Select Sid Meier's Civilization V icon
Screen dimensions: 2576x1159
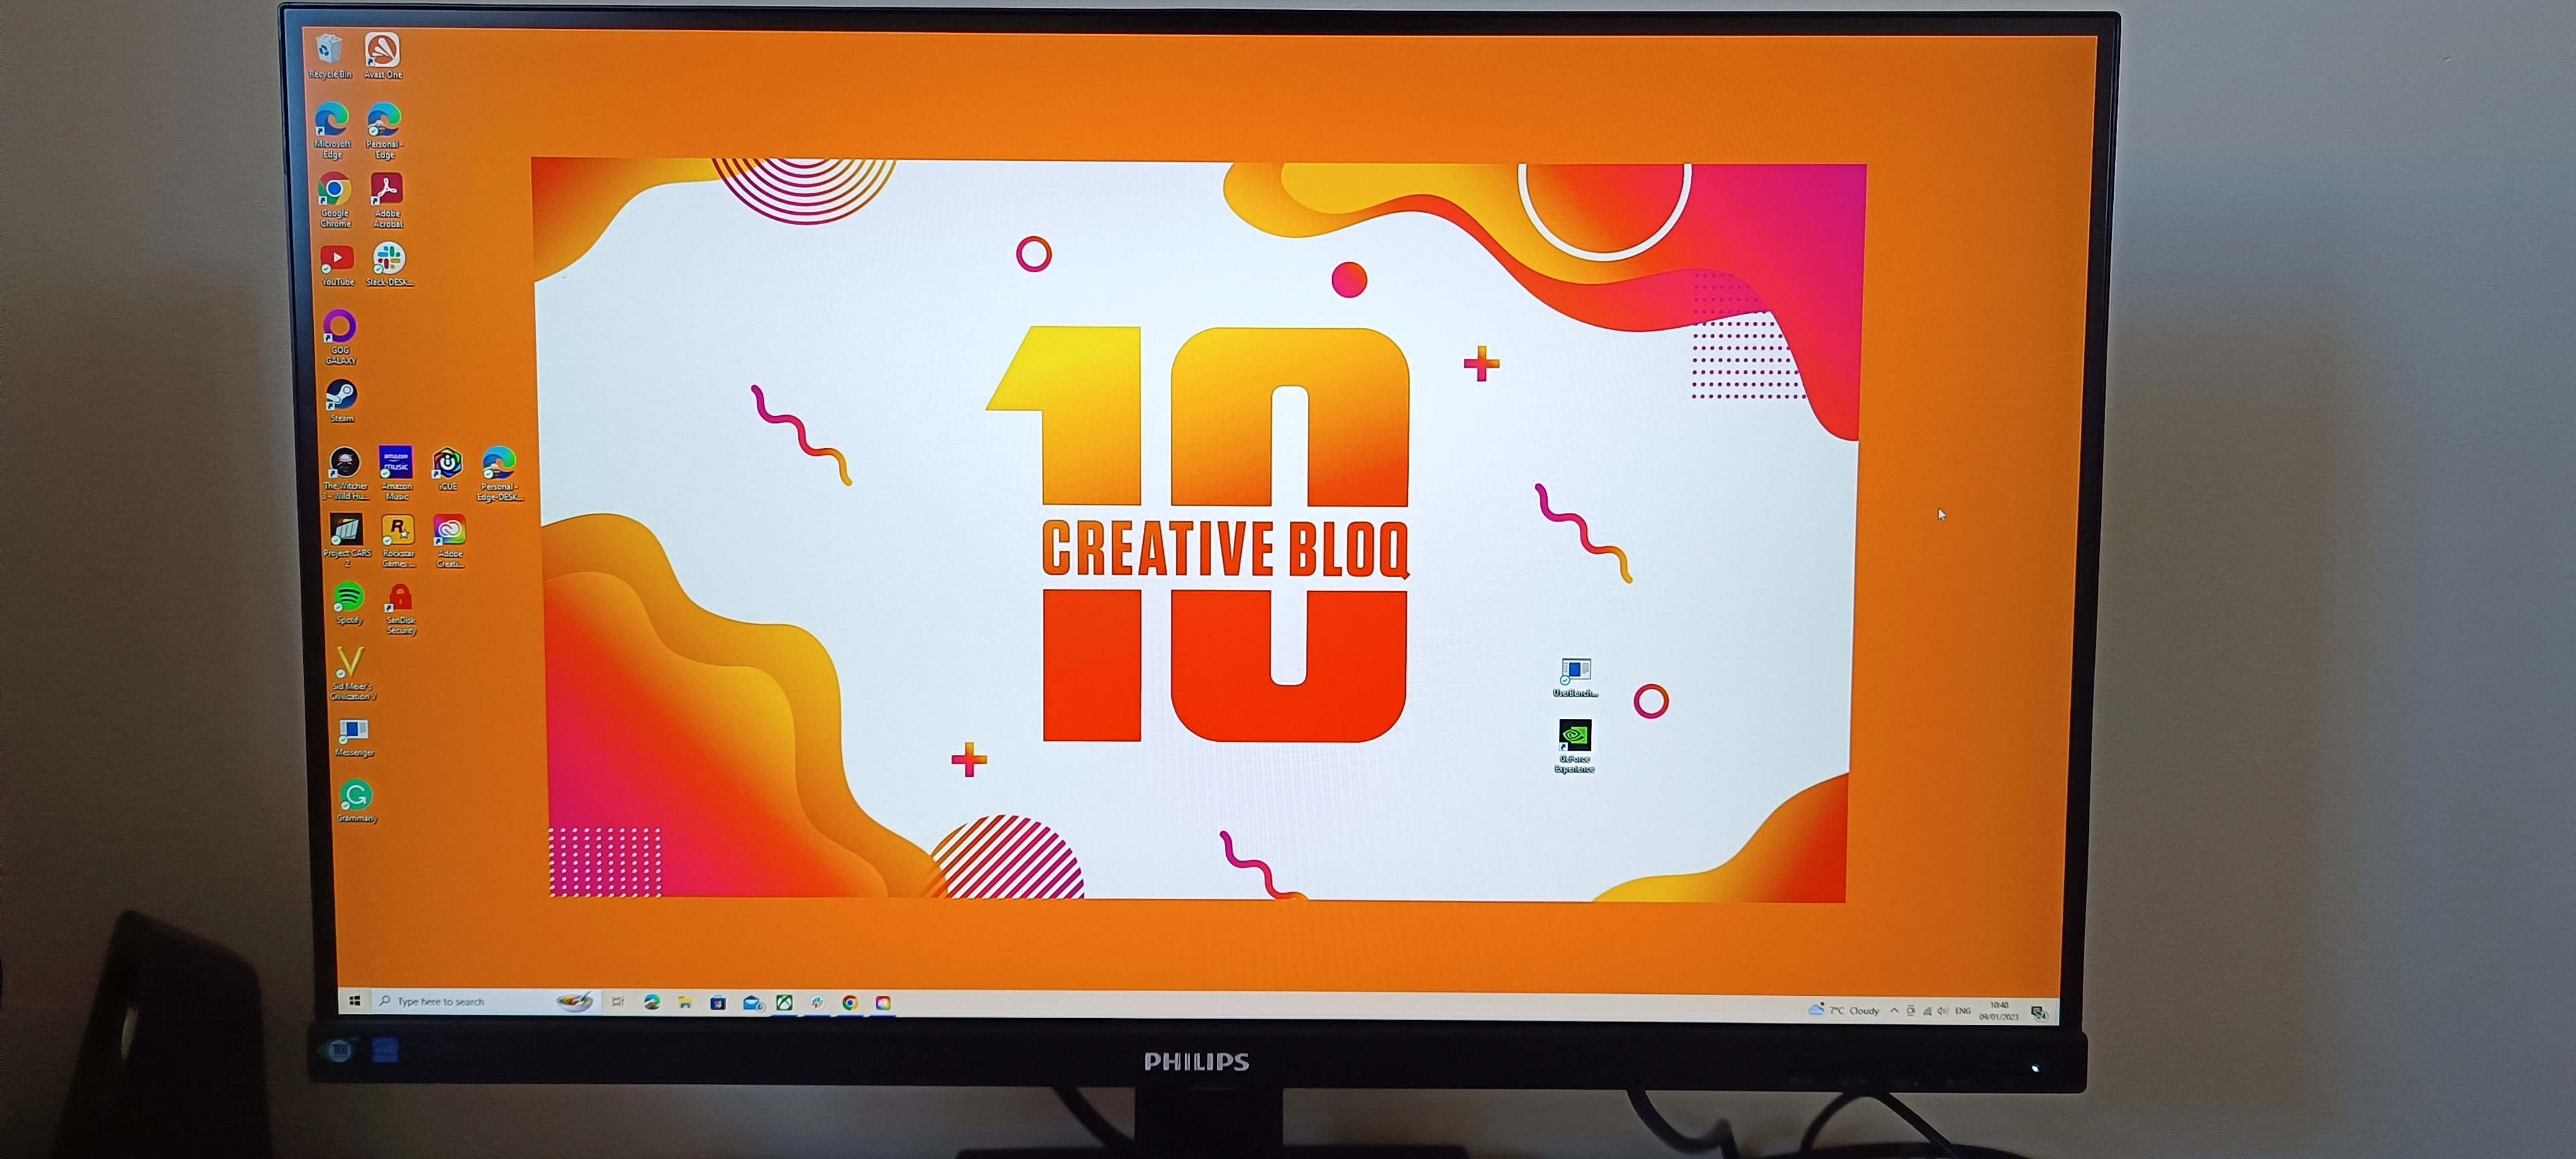(x=352, y=674)
